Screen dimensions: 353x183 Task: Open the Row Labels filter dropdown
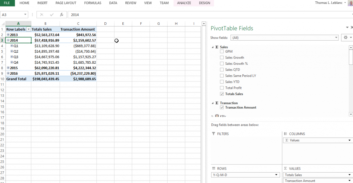click(29, 30)
